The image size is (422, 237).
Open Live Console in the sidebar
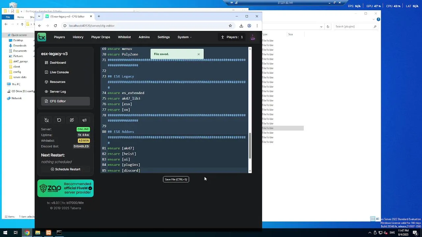click(65, 72)
